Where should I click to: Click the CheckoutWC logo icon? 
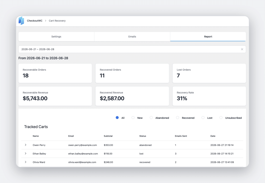pyautogui.click(x=21, y=21)
